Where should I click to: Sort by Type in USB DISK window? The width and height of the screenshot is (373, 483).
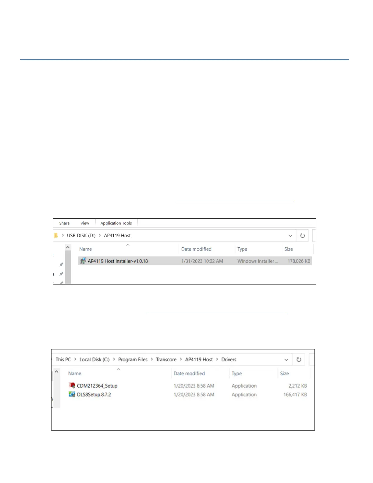pos(242,249)
